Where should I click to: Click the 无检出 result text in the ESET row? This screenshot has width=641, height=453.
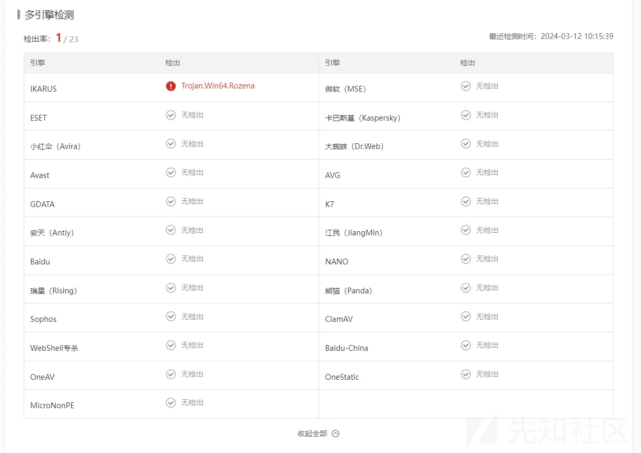tap(192, 115)
